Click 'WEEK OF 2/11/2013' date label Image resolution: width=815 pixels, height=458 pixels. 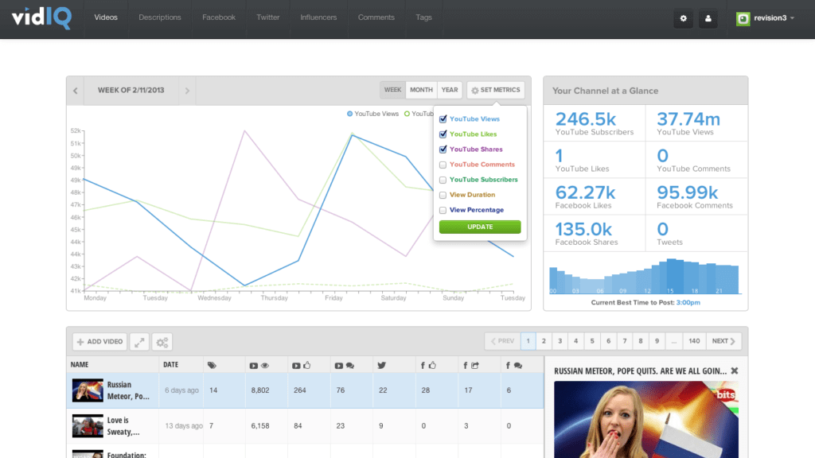[131, 91]
